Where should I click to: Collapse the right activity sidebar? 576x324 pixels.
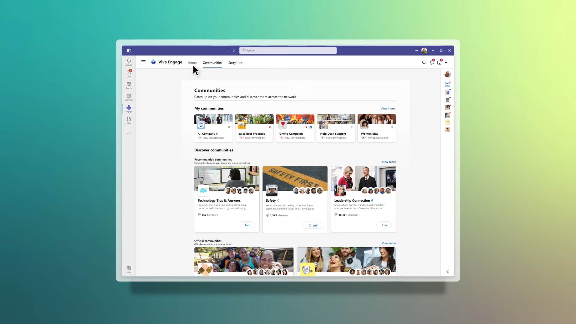(x=448, y=271)
